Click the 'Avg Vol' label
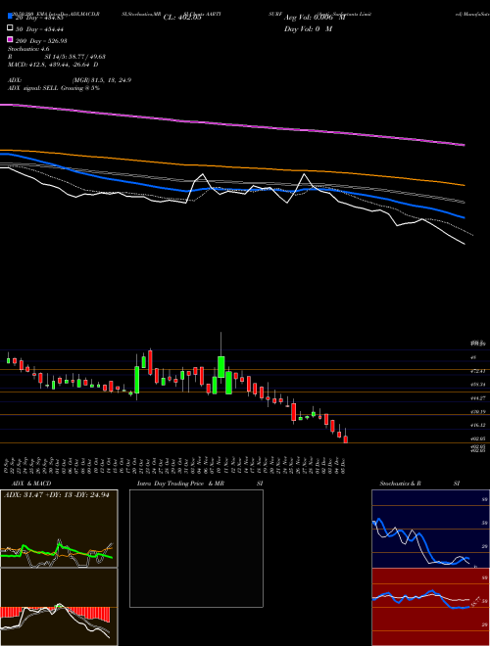Viewport: 490px width, 646px height. [315, 18]
